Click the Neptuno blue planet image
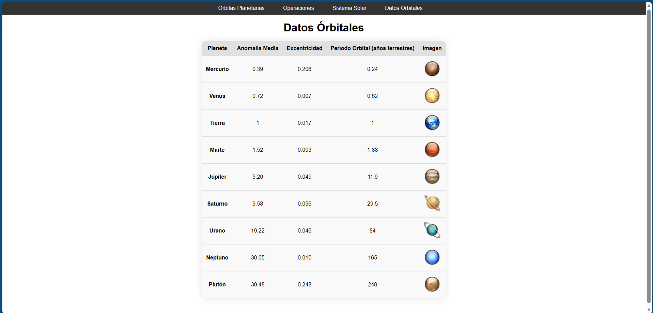Image resolution: width=653 pixels, height=313 pixels. point(432,257)
